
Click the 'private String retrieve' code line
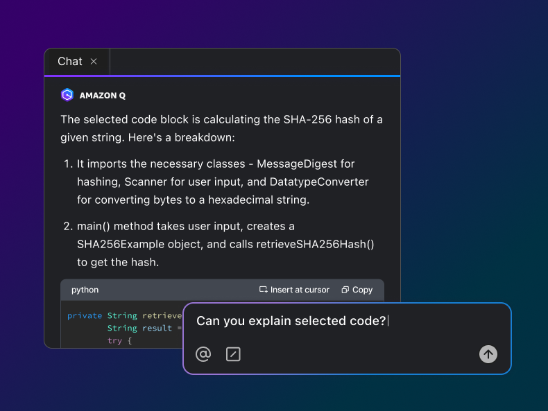click(x=125, y=315)
